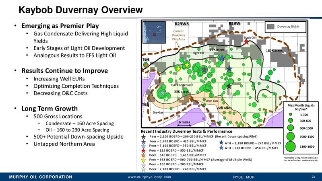322x181 pixels.
Task: Click the 'Dry Gas' map label
Action: pyautogui.click(x=158, y=113)
